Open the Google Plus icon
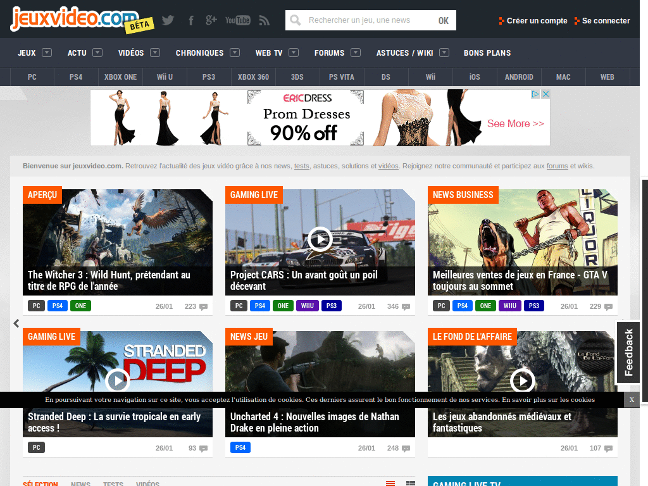 coord(211,20)
